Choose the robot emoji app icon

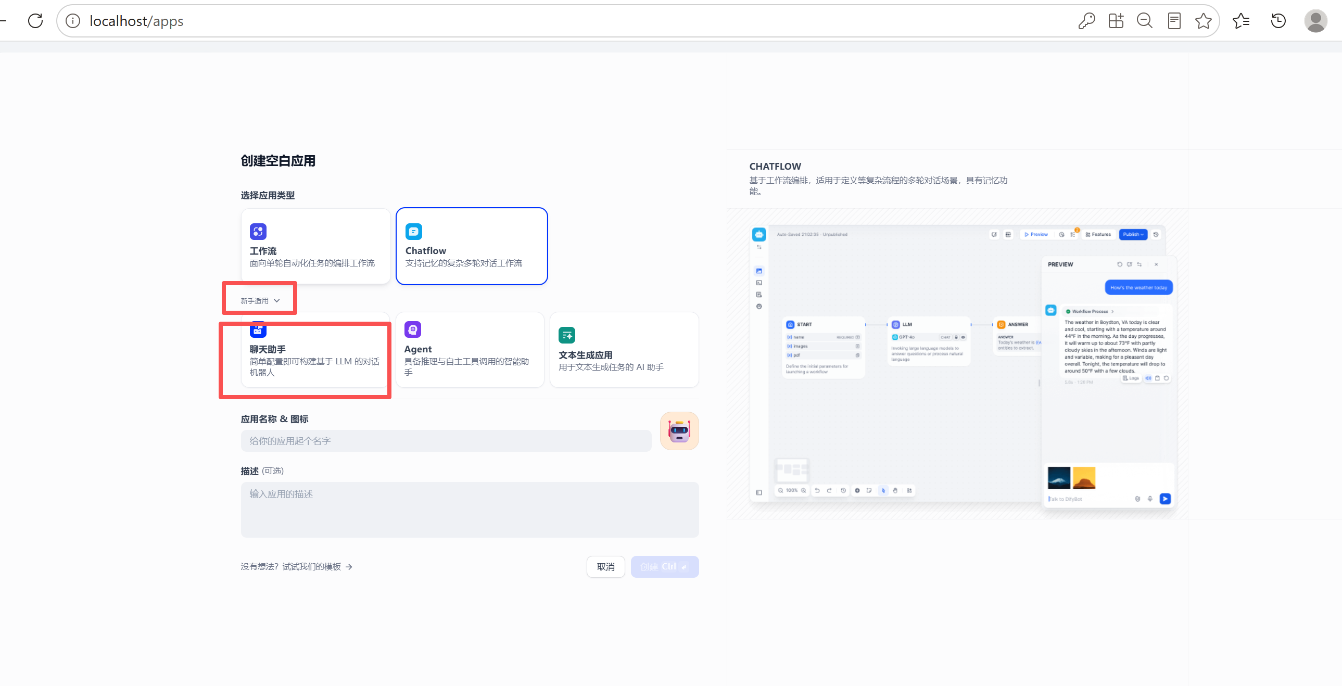pos(679,431)
